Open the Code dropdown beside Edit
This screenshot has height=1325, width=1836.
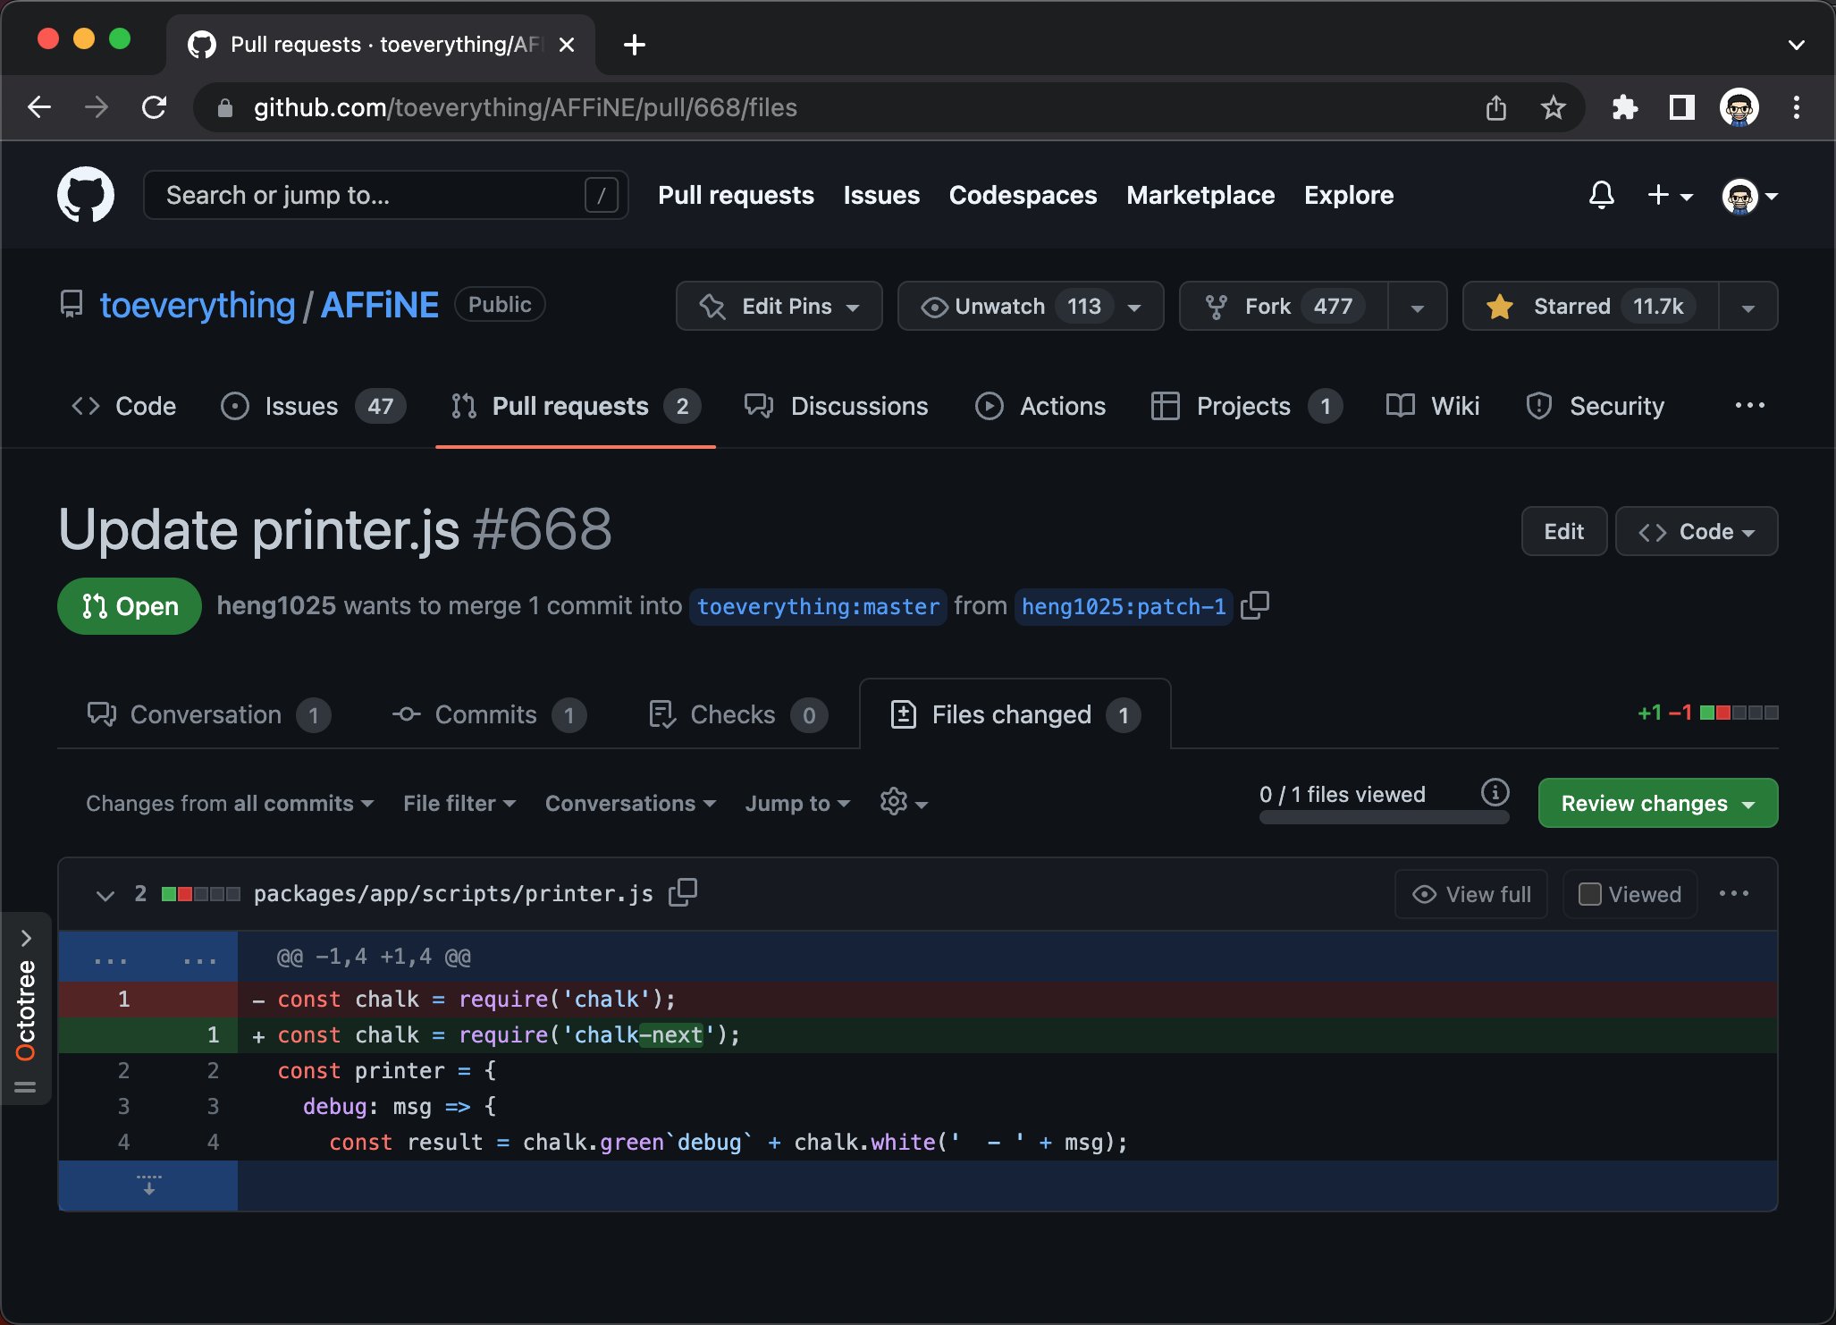pos(1696,531)
